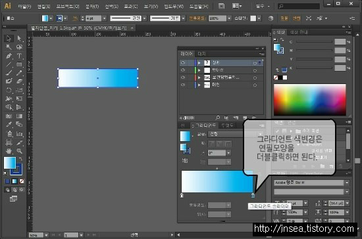Screen dimensions: 362x239
Task: Click the Arrange Documents button
Action: point(237,6)
